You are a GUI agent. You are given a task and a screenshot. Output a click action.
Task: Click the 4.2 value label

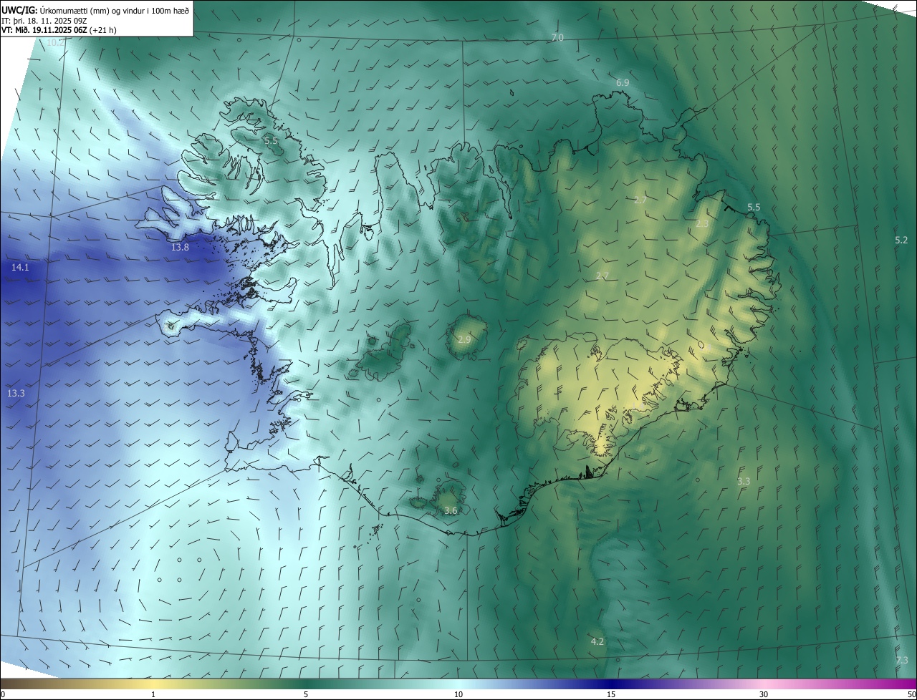pyautogui.click(x=597, y=642)
